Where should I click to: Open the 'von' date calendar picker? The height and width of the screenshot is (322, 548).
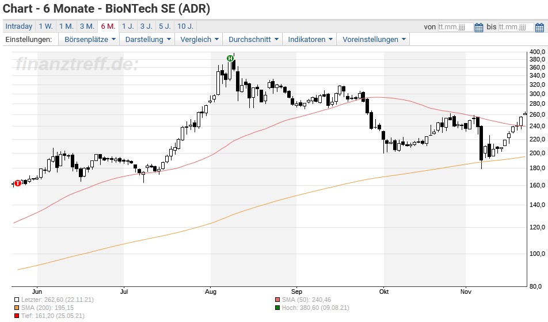tap(479, 27)
